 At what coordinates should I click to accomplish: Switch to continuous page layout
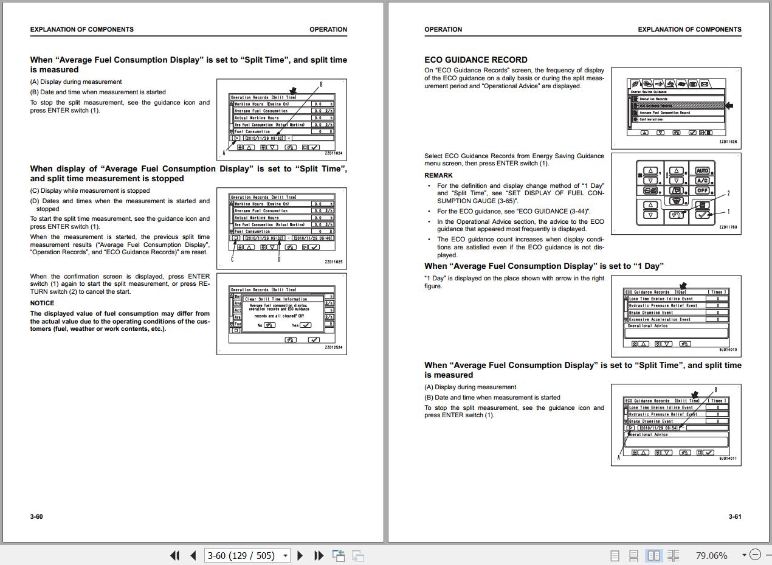pyautogui.click(x=633, y=555)
